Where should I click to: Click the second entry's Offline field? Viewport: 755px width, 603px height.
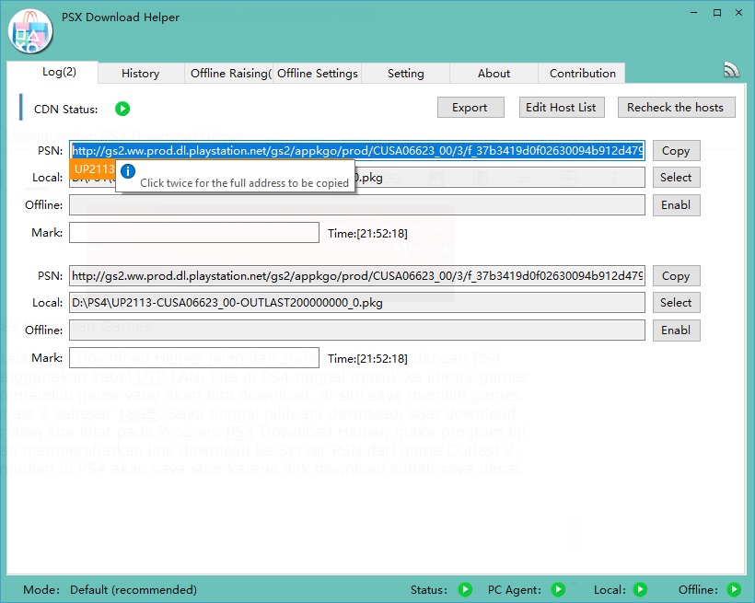(357, 330)
